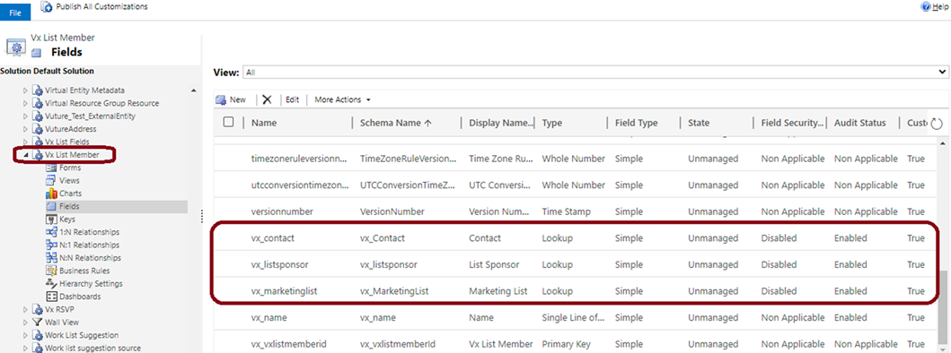Screen dimensions: 951x353
Task: Delete selected field with X icon
Action: pyautogui.click(x=266, y=100)
